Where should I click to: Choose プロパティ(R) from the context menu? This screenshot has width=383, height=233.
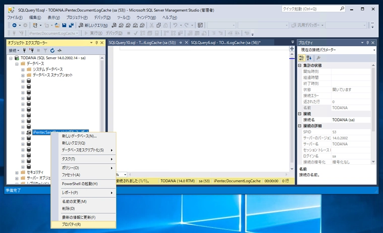coord(71,224)
